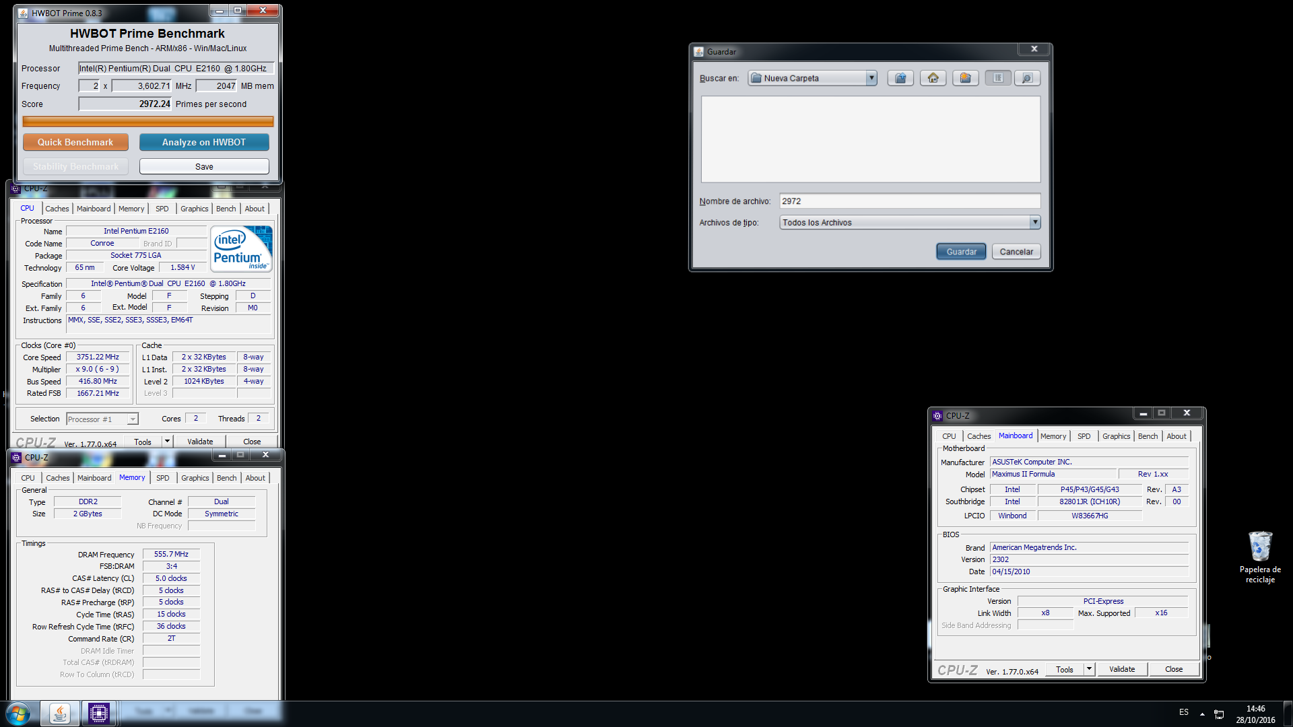This screenshot has height=727, width=1293.
Task: Click the bottom-left CPU-Z title bar icon
Action: [17, 458]
